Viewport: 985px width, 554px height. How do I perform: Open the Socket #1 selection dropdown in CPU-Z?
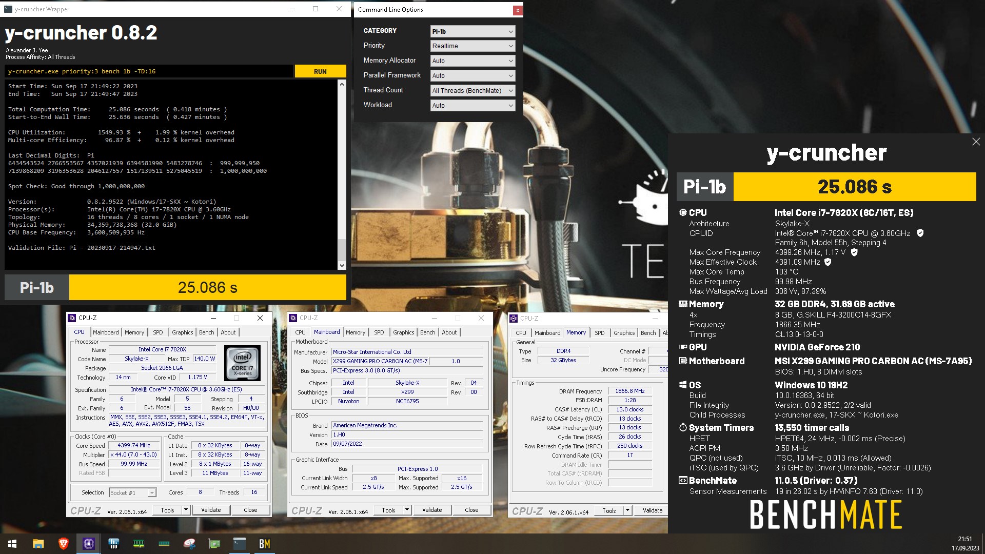tap(132, 492)
